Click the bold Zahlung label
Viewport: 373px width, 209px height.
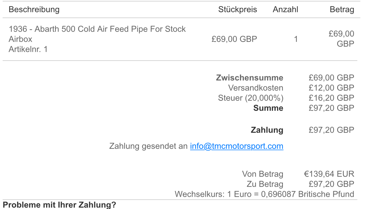click(267, 130)
